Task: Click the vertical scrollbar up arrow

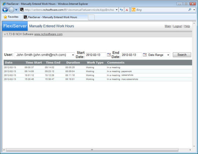Action: (194, 23)
